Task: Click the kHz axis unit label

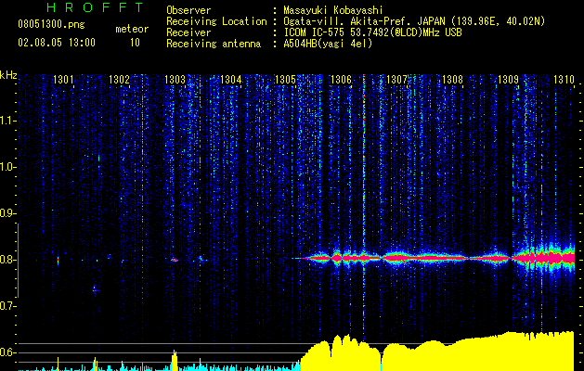Action: pyautogui.click(x=8, y=75)
